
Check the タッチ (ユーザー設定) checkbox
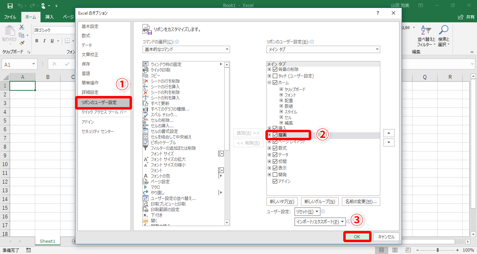click(x=275, y=76)
